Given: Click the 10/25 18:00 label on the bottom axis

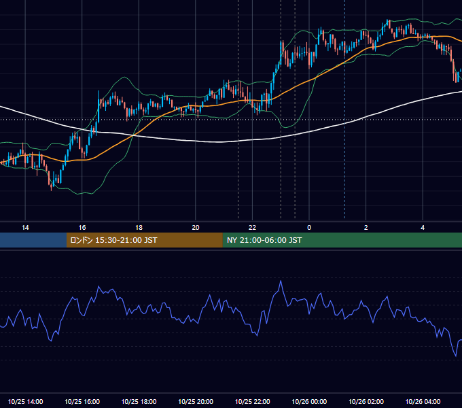Looking at the screenshot, I should coord(139,401).
